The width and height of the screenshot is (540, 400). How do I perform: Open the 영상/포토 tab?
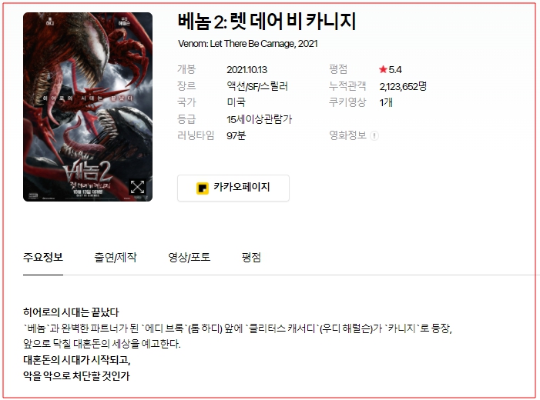[189, 257]
